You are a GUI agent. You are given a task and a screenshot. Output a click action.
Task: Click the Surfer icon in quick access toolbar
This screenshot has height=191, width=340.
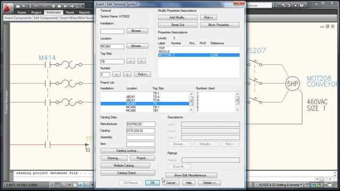[x=78, y=6]
